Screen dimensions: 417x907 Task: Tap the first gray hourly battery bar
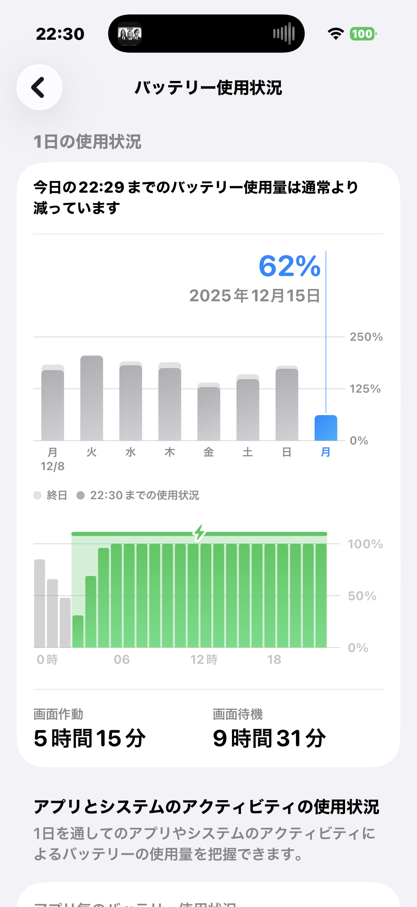point(39,603)
